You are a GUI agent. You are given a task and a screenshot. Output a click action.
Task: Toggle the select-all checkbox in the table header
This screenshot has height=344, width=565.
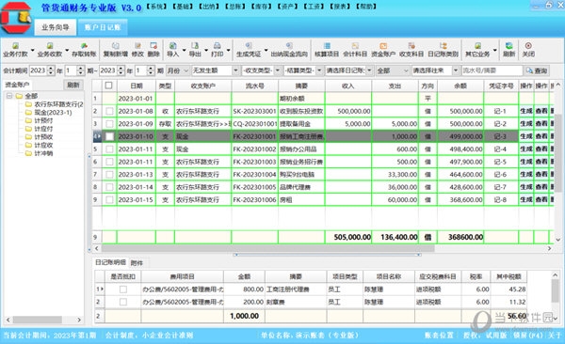click(x=108, y=86)
